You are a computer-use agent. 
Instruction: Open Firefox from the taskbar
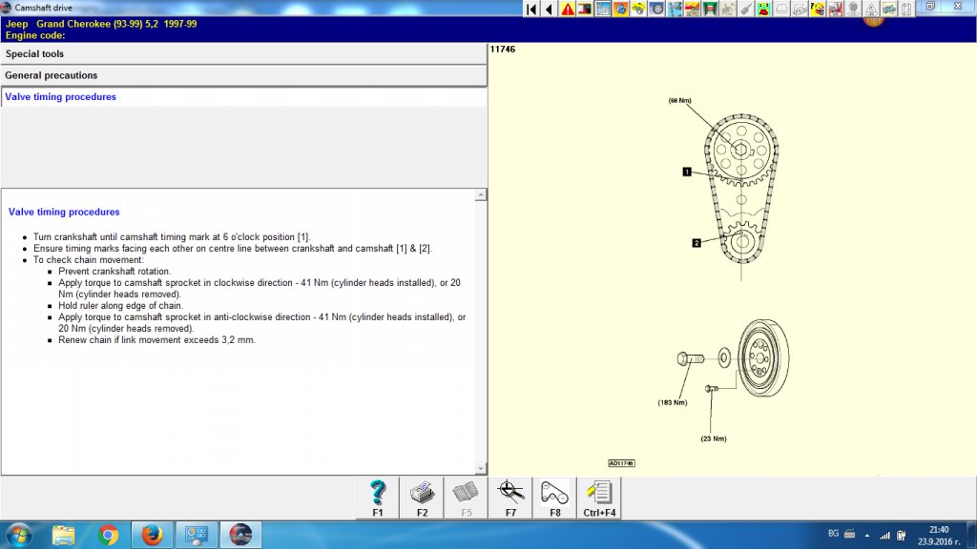click(152, 535)
